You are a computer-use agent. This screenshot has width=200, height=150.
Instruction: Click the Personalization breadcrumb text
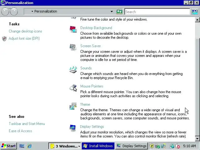46,11
